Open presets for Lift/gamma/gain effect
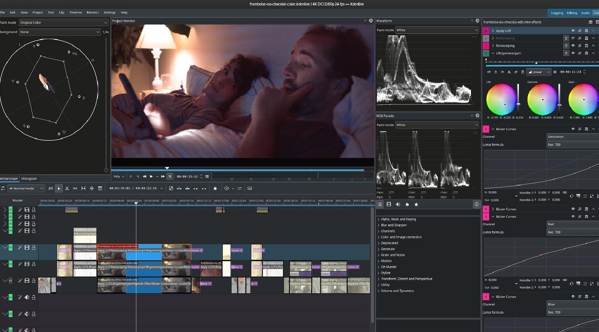This screenshot has height=332, width=599. 580,53
